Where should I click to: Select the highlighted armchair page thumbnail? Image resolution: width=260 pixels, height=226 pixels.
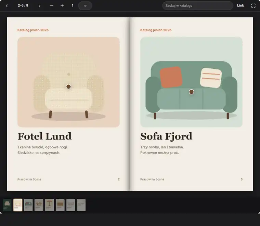point(18,205)
